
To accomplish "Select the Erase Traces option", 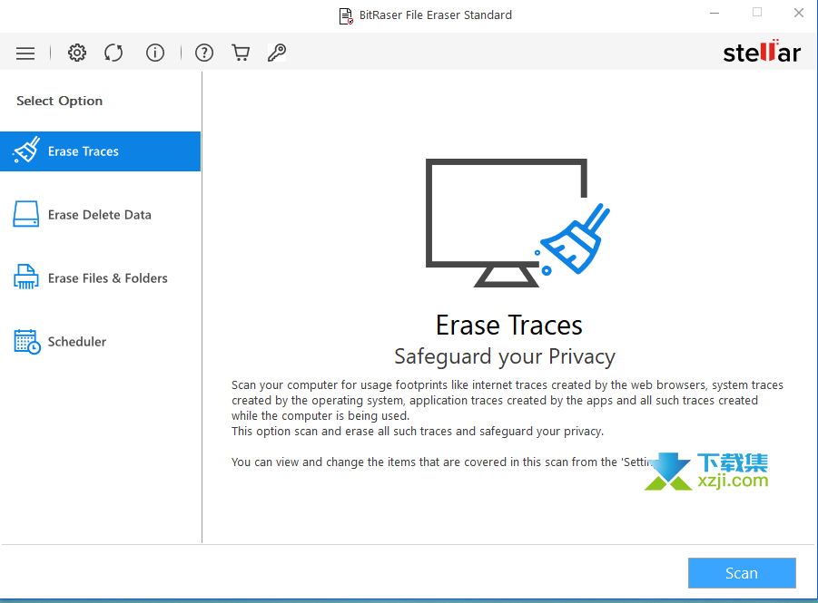I will tap(100, 151).
